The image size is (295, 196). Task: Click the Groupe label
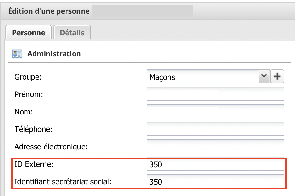point(28,77)
